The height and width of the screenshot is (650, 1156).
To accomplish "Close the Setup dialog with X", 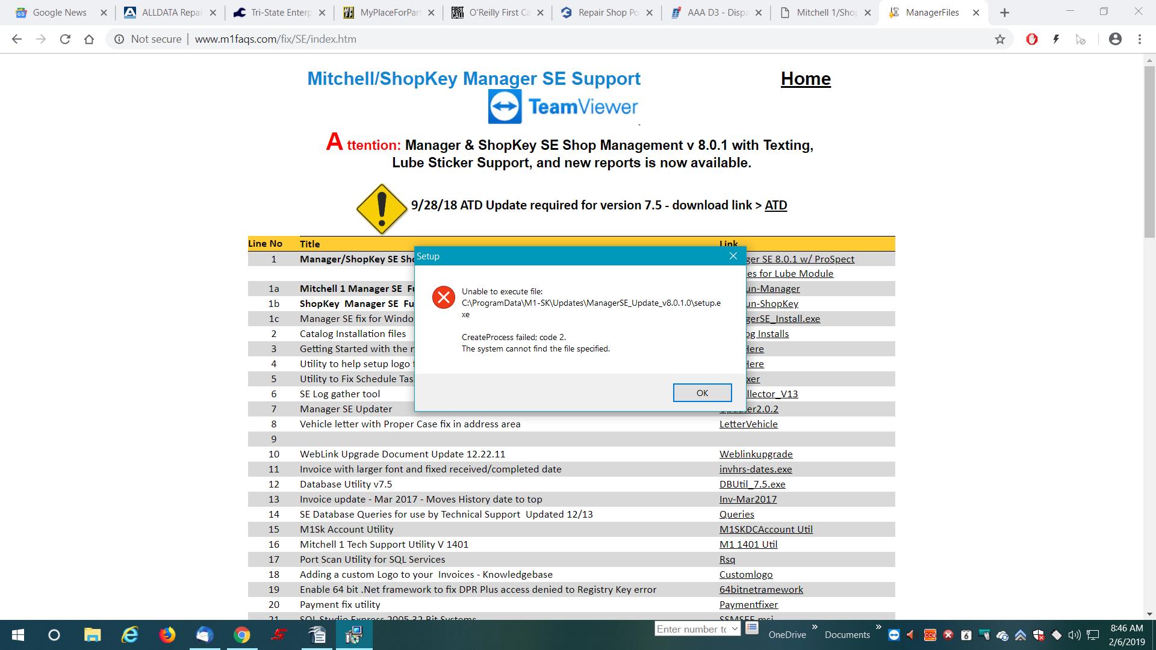I will (733, 256).
